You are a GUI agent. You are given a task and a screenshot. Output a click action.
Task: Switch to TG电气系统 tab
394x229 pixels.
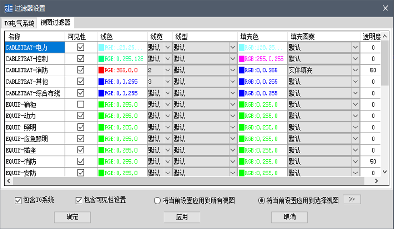click(19, 23)
